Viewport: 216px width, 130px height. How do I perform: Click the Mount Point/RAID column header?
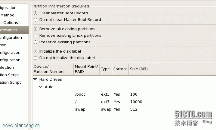tap(87, 69)
